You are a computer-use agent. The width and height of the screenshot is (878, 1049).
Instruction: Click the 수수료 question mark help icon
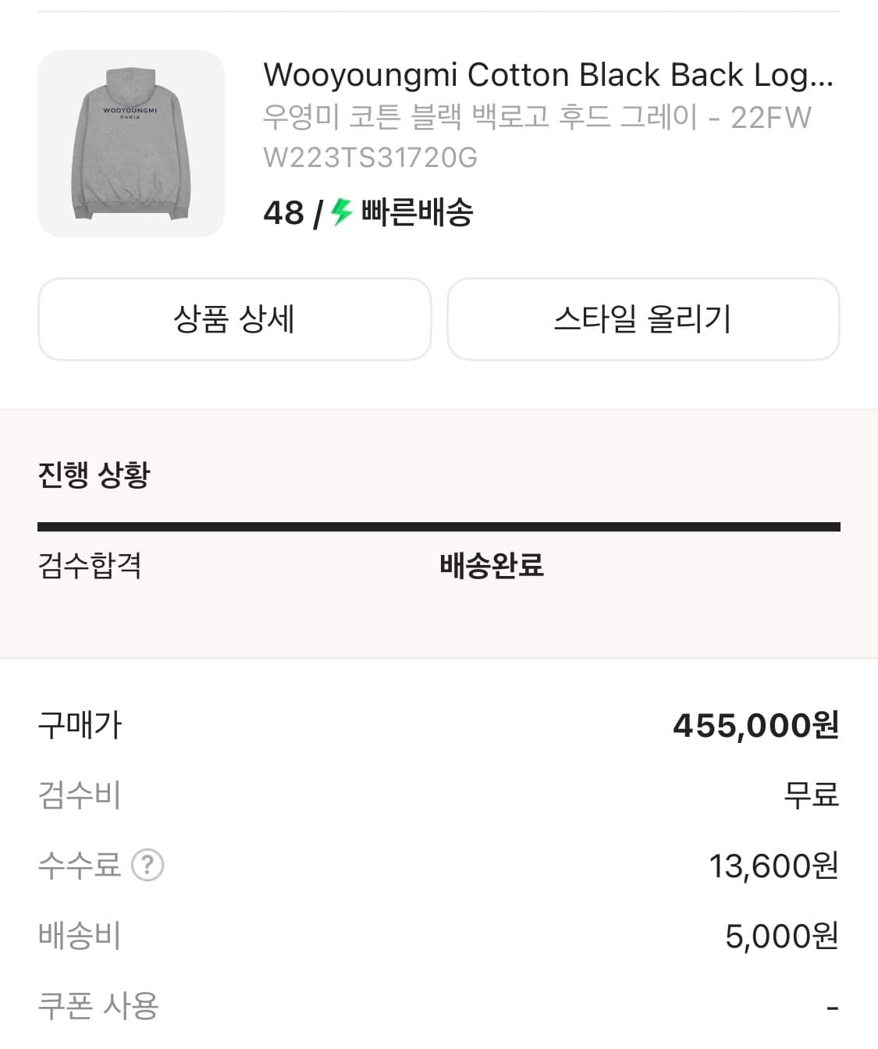pyautogui.click(x=148, y=865)
